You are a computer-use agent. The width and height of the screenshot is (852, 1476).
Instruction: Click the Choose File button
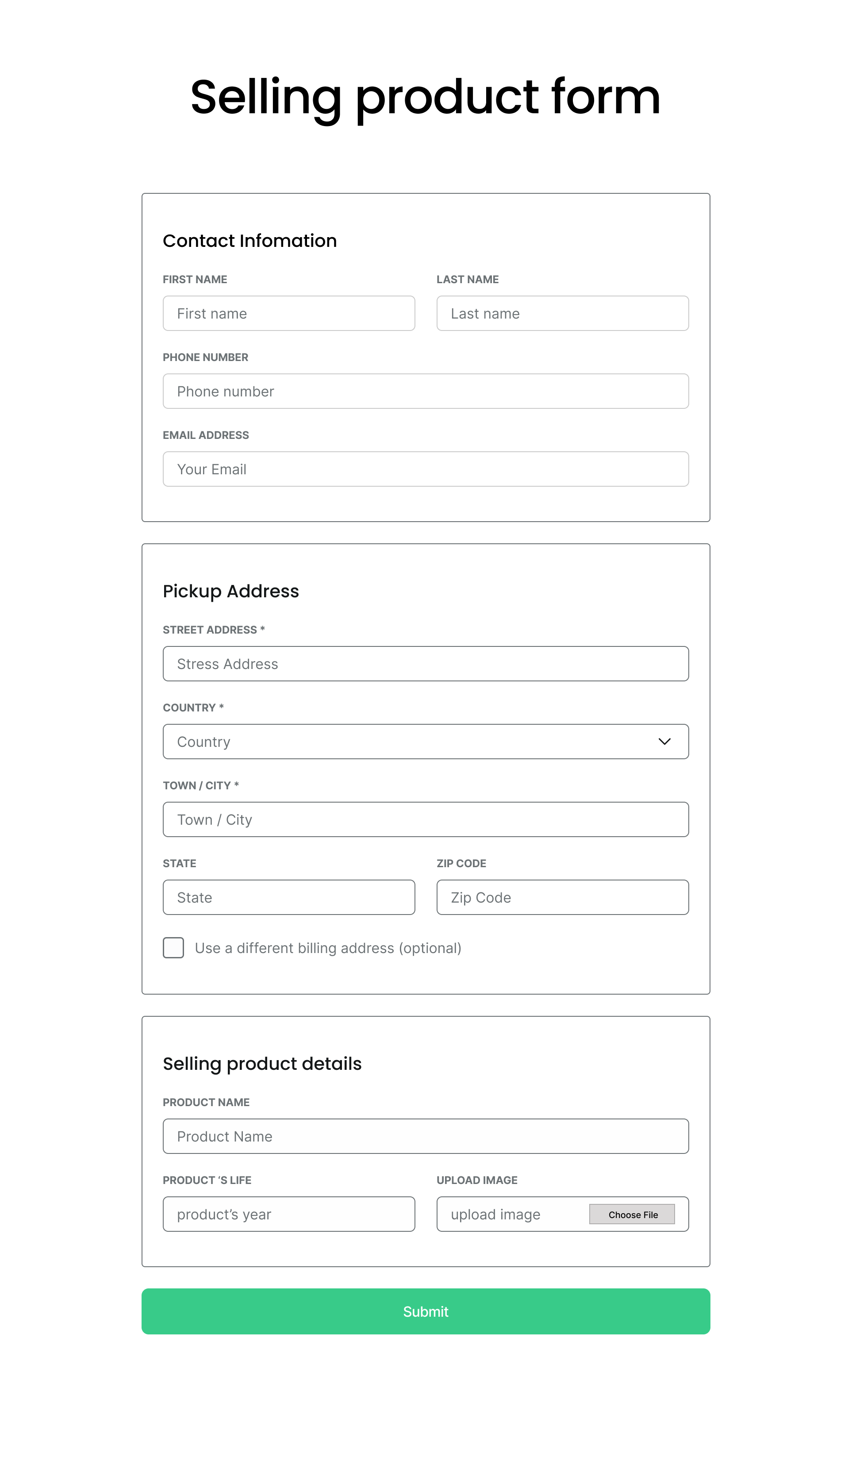click(x=632, y=1215)
